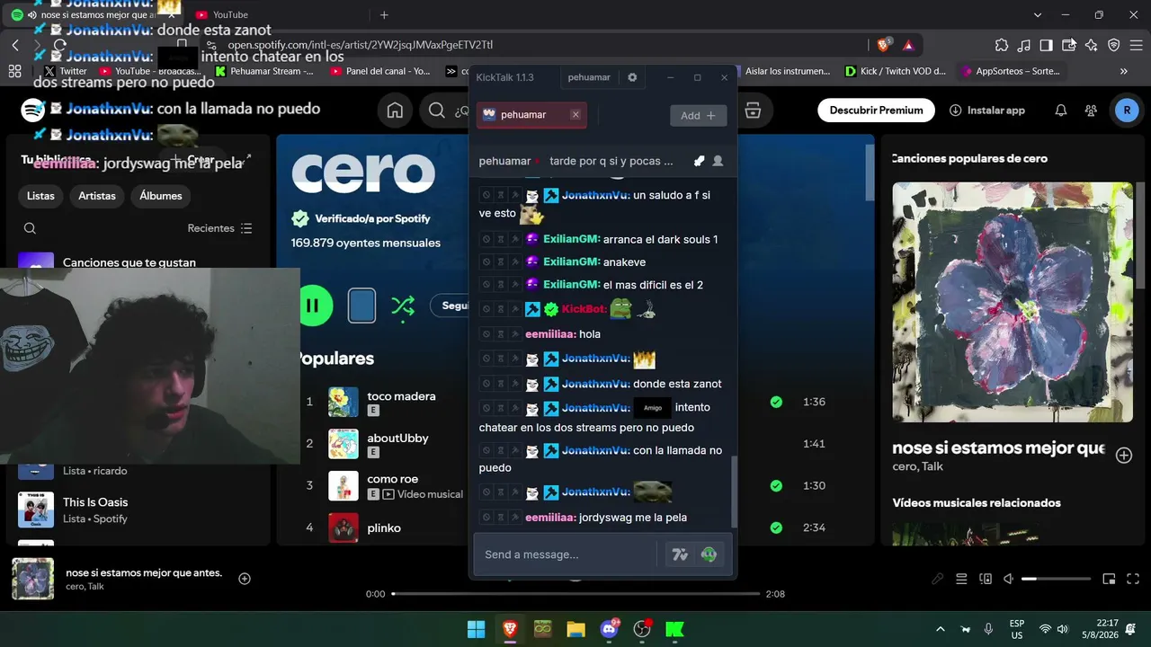Open Kick emote picker beside 7TV icon
This screenshot has width=1151, height=647.
(x=709, y=554)
